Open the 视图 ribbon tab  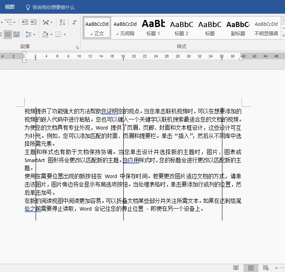click(10, 7)
